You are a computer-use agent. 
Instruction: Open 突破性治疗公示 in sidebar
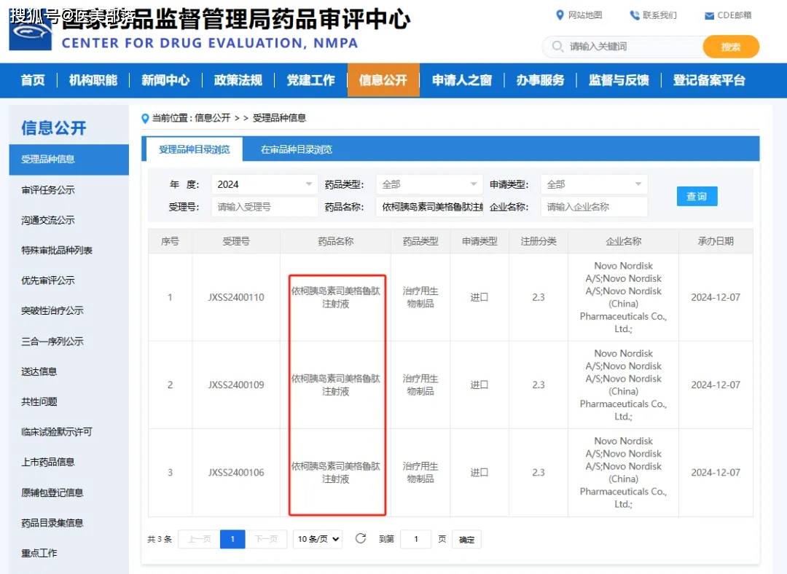point(52,310)
